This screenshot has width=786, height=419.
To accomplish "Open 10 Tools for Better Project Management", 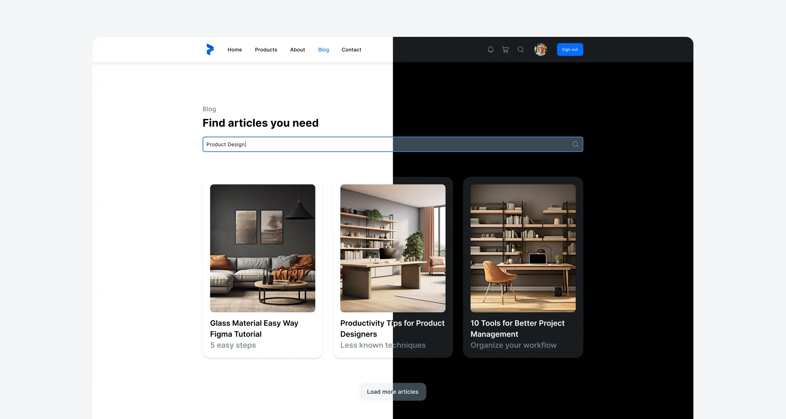I will (x=517, y=328).
